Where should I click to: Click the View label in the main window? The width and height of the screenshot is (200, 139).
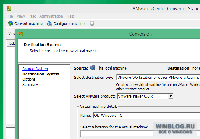(x=12, y=34)
